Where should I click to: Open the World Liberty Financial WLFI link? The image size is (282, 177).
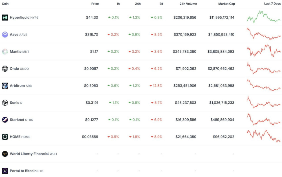[33, 154]
